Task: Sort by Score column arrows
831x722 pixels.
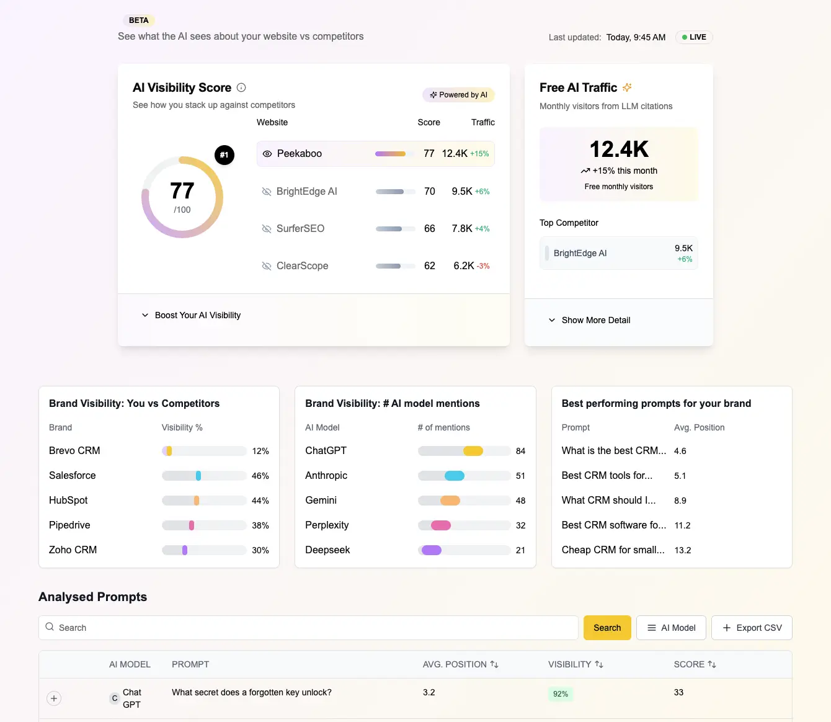Action: (x=712, y=664)
